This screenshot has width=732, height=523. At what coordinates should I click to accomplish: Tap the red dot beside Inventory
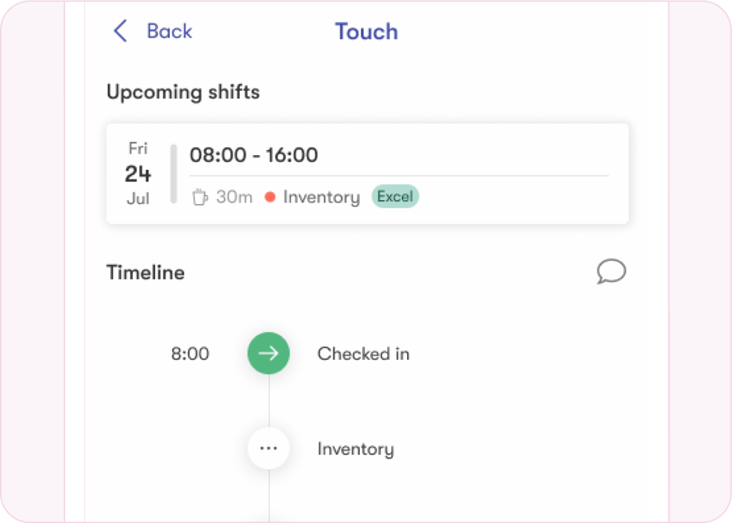(271, 197)
